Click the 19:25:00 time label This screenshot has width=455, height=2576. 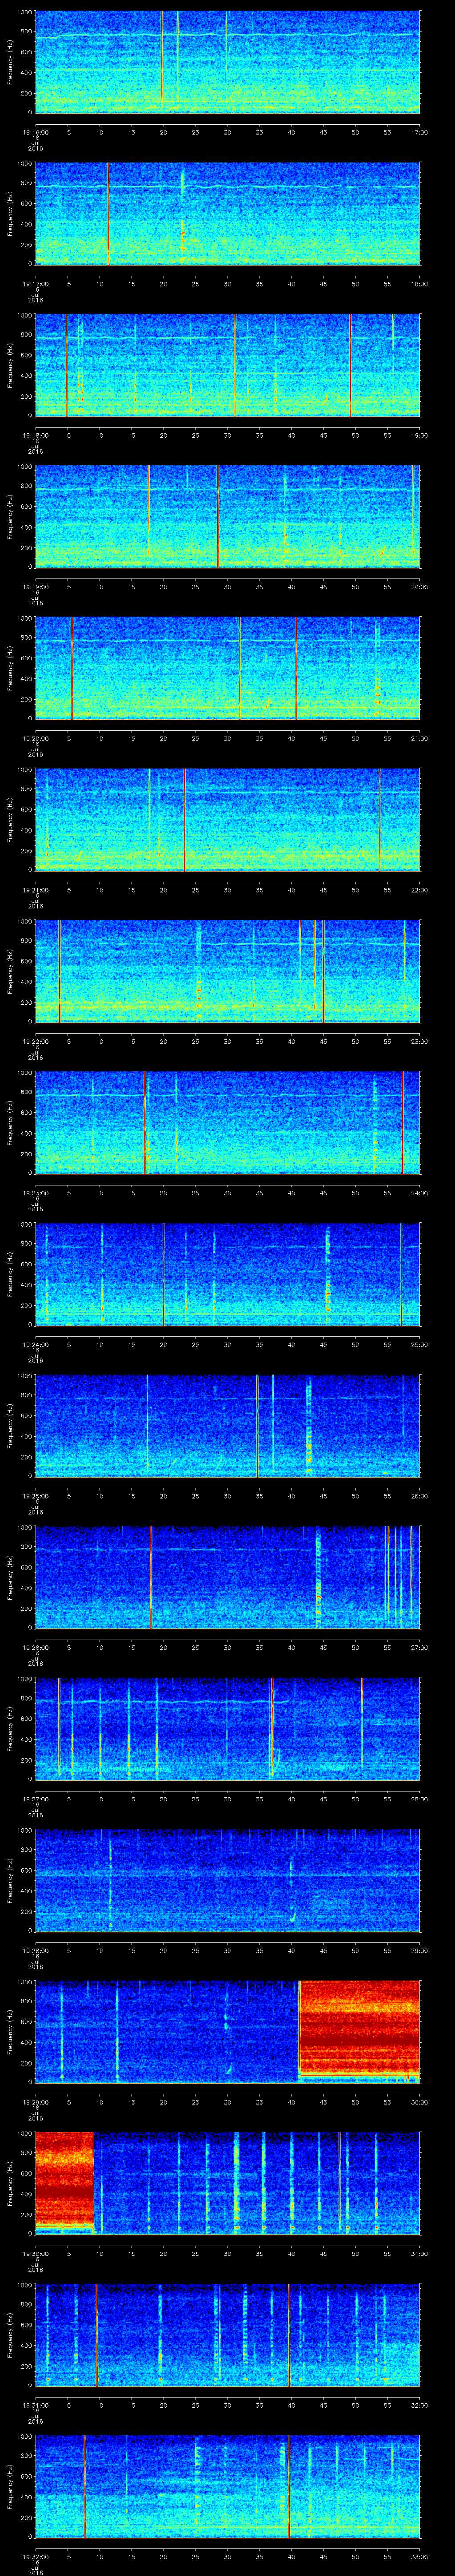pyautogui.click(x=35, y=1496)
